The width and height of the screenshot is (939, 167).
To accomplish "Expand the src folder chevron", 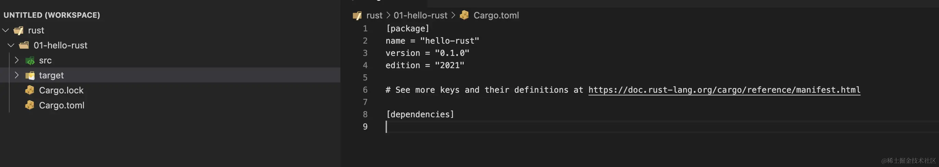I will (16, 60).
